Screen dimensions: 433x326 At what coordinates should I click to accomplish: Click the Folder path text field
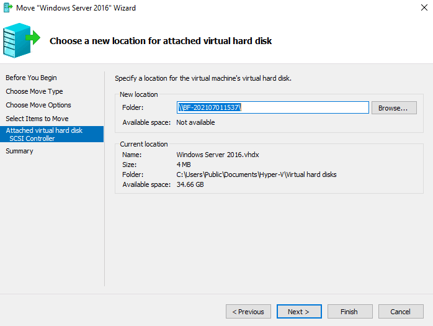coord(273,108)
